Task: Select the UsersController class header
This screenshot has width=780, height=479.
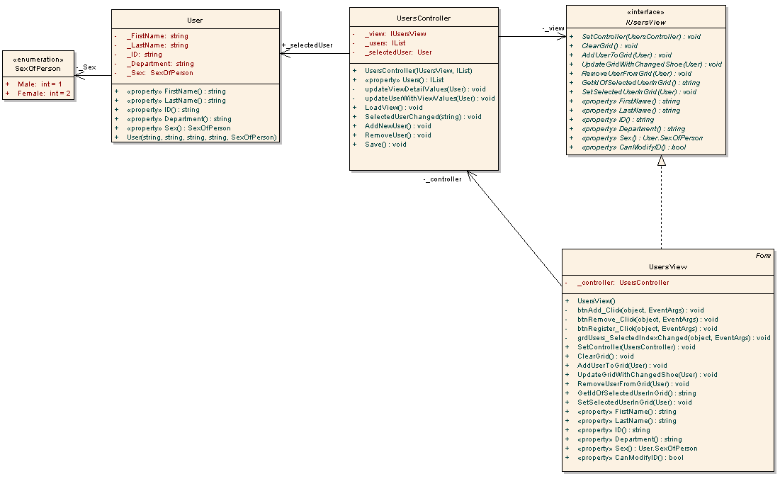Action: pos(424,18)
